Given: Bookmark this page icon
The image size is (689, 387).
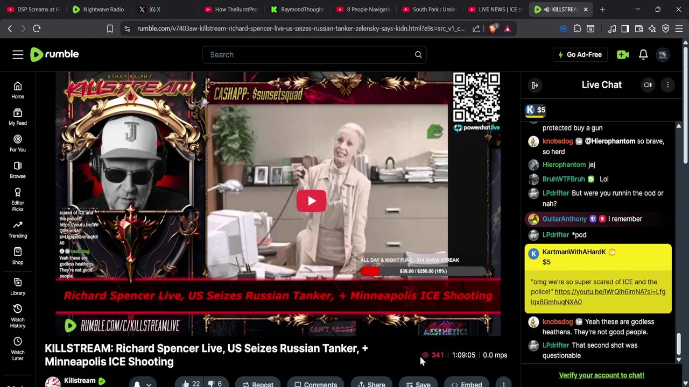Looking at the screenshot, I should 110,28.
